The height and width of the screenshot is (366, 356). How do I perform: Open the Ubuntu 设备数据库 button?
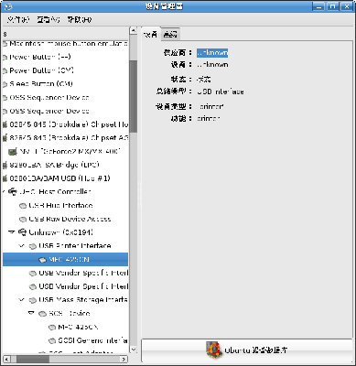pos(247,350)
